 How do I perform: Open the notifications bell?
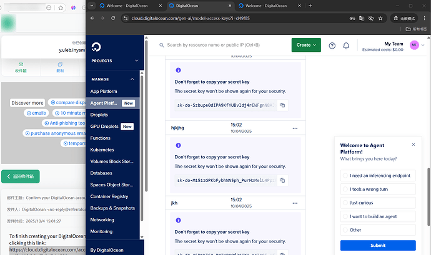(347, 46)
